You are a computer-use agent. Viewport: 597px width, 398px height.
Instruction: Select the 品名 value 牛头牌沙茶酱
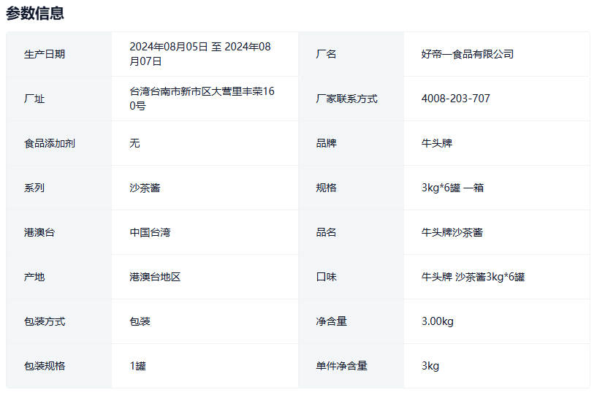click(452, 232)
